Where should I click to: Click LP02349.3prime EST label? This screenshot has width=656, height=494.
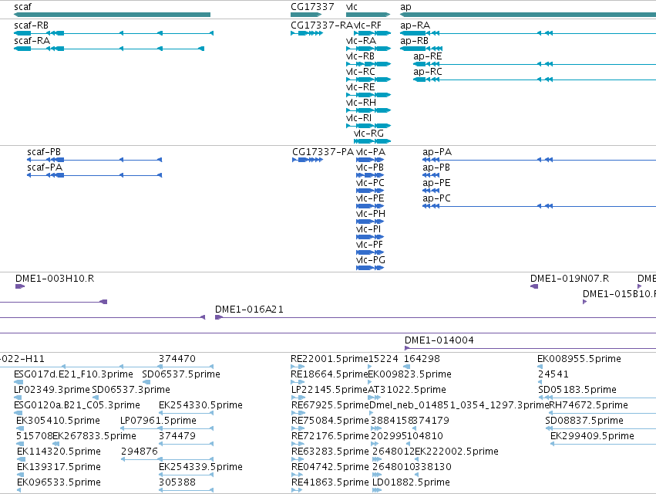click(52, 390)
